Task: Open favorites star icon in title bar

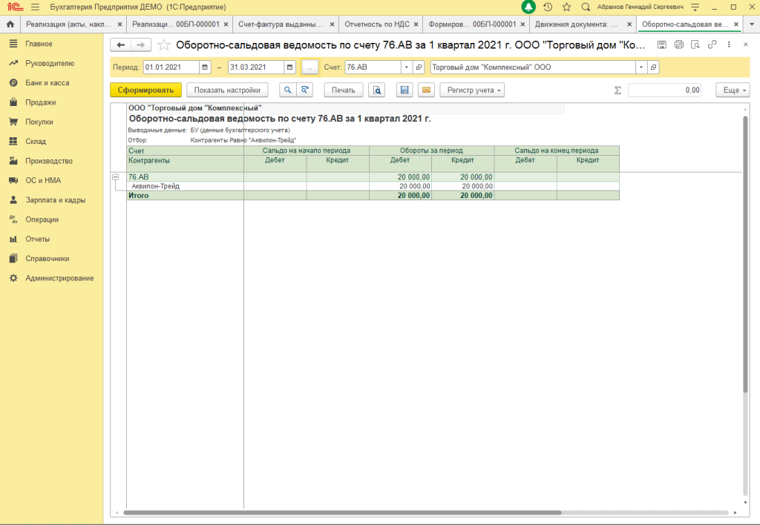Action: [566, 7]
